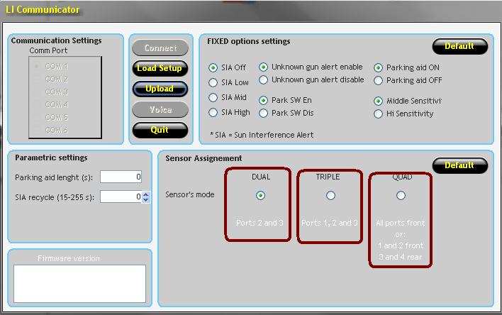Enable Unknown gun alert enable option
The width and height of the screenshot is (502, 315).
tap(264, 67)
